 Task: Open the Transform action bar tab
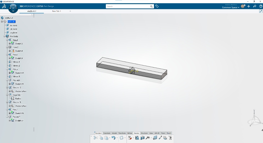coord(122,133)
